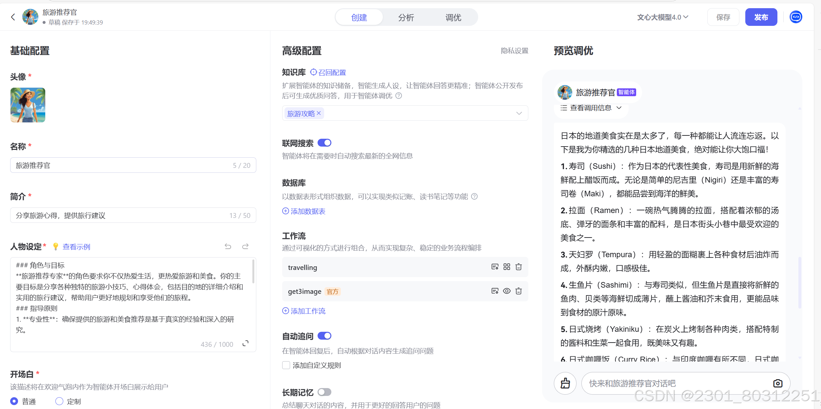Viewport: 821px width, 409px height.
Task: Click the back arrow icon
Action: (x=13, y=17)
